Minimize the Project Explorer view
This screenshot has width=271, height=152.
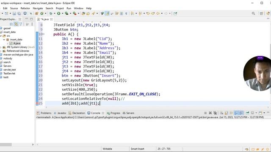pos(26,19)
